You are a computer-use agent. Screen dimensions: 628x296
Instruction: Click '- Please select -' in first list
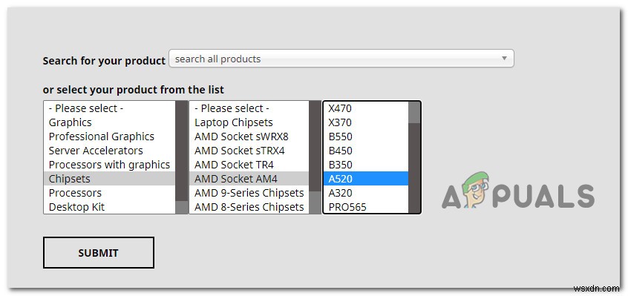[109, 108]
